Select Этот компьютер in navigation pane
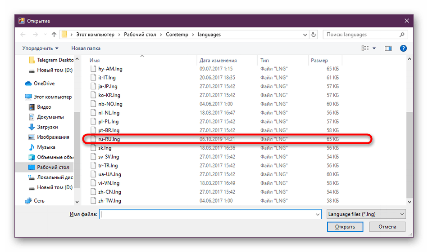This screenshot has width=428, height=252. point(48,97)
